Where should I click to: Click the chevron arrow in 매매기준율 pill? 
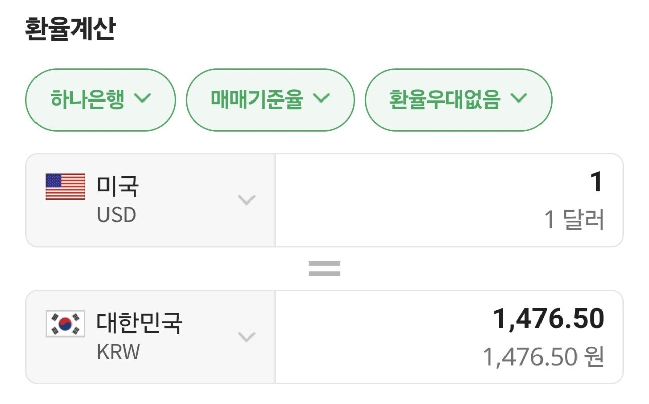pyautogui.click(x=321, y=98)
